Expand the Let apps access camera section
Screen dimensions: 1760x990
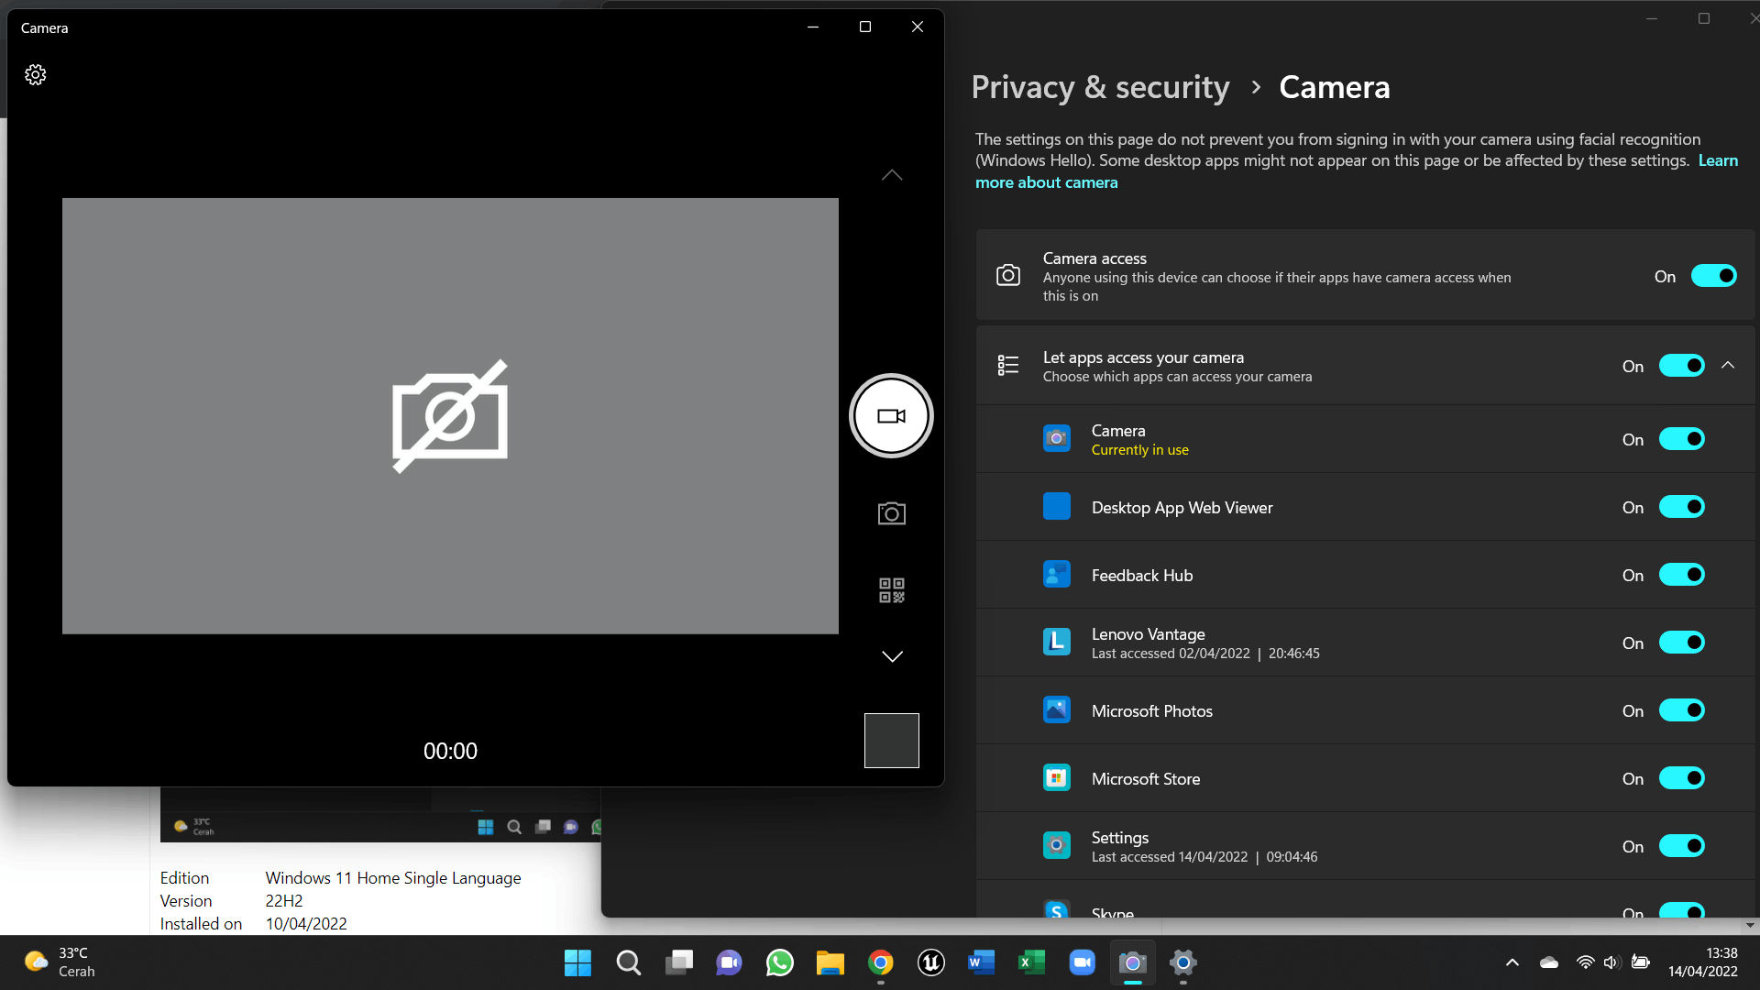[1727, 365]
